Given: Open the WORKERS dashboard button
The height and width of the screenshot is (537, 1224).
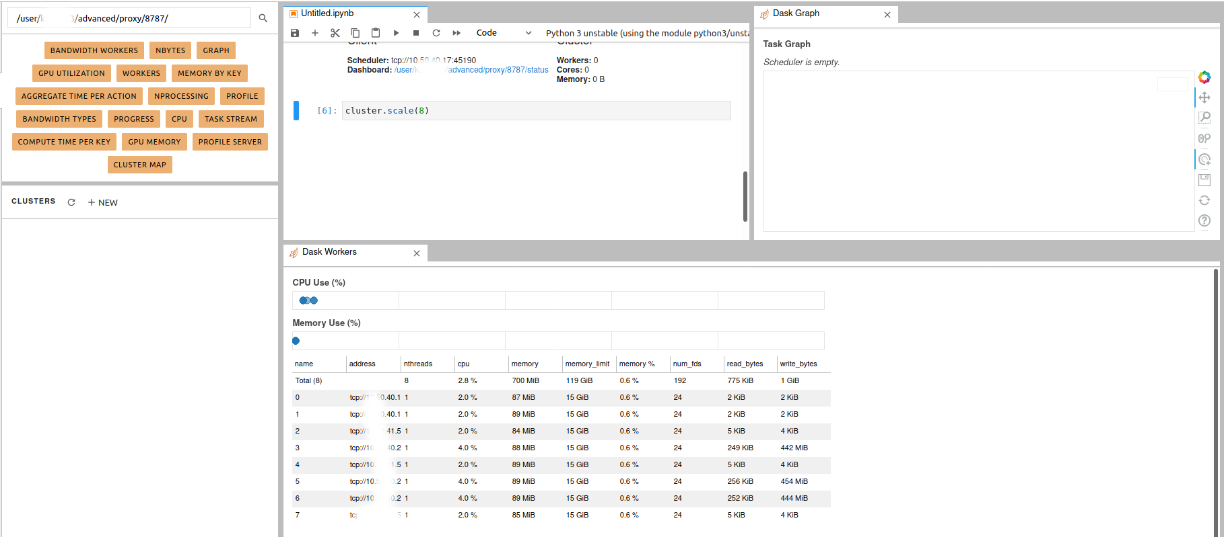Looking at the screenshot, I should pyautogui.click(x=141, y=73).
